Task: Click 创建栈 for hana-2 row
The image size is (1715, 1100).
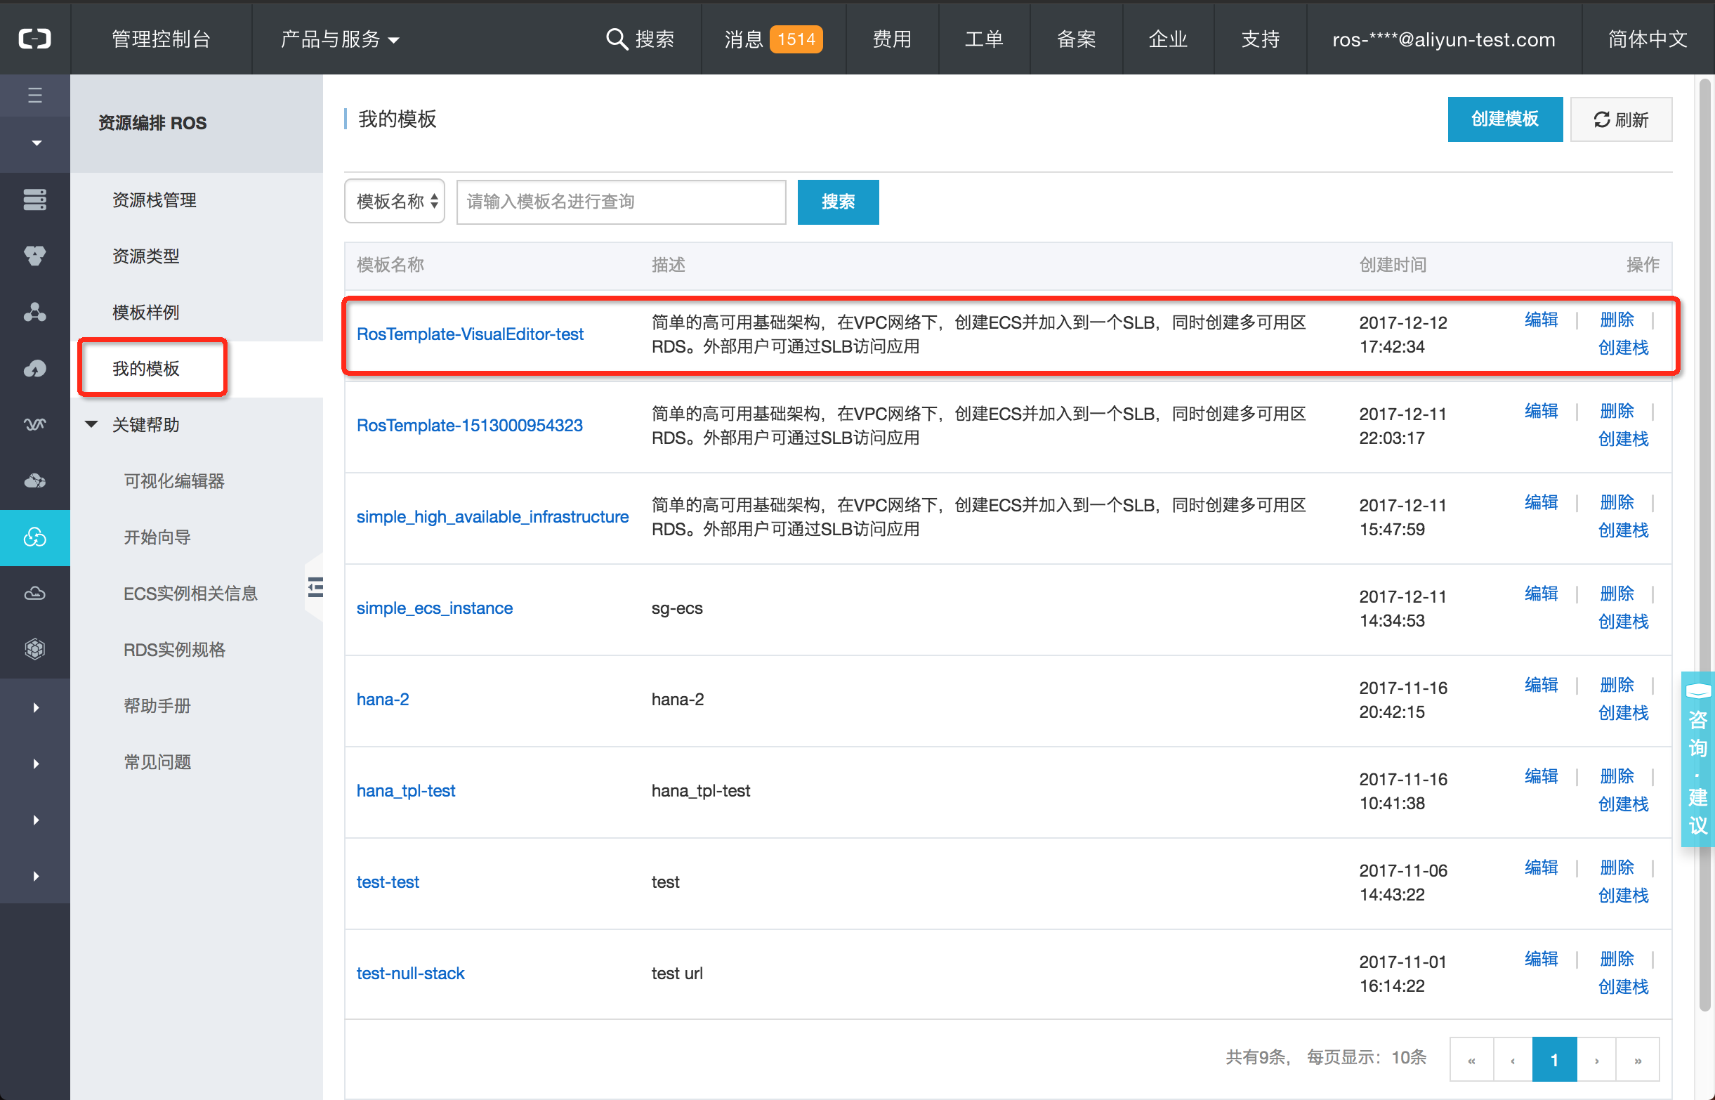Action: click(x=1623, y=713)
